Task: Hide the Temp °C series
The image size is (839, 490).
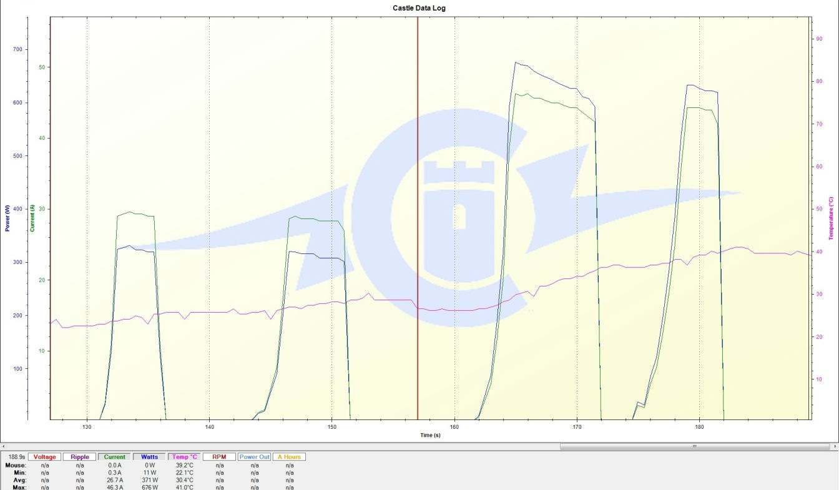Action: [184, 457]
